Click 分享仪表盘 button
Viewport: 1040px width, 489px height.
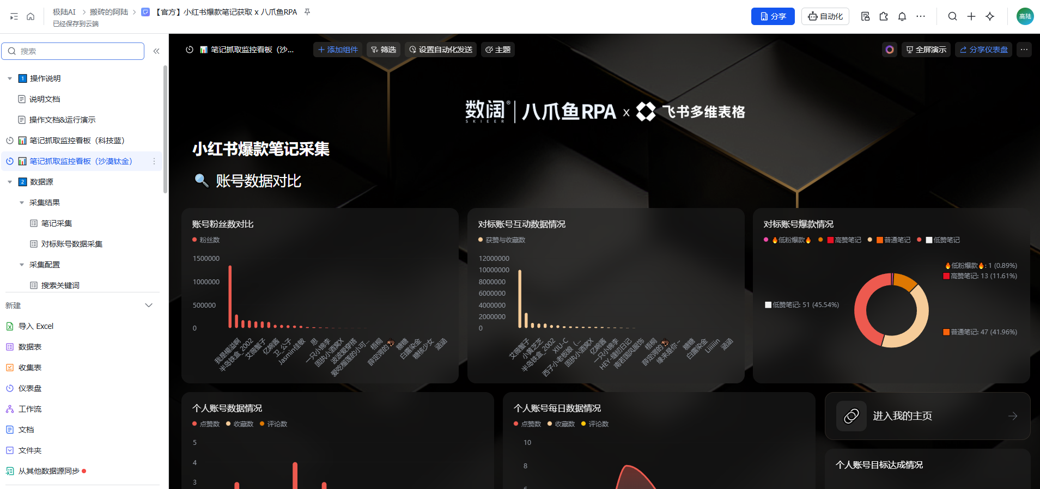pyautogui.click(x=983, y=50)
